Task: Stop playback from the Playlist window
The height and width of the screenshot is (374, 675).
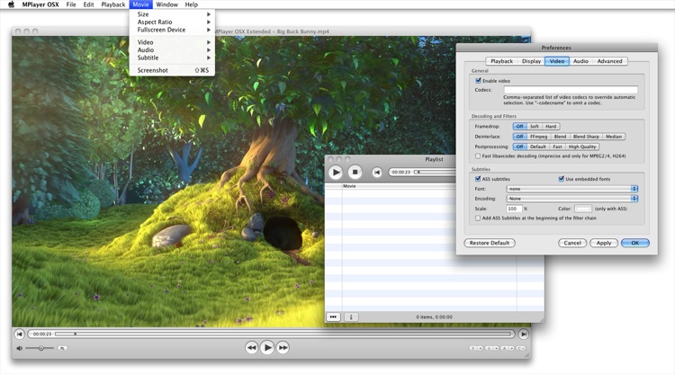Action: coord(355,172)
